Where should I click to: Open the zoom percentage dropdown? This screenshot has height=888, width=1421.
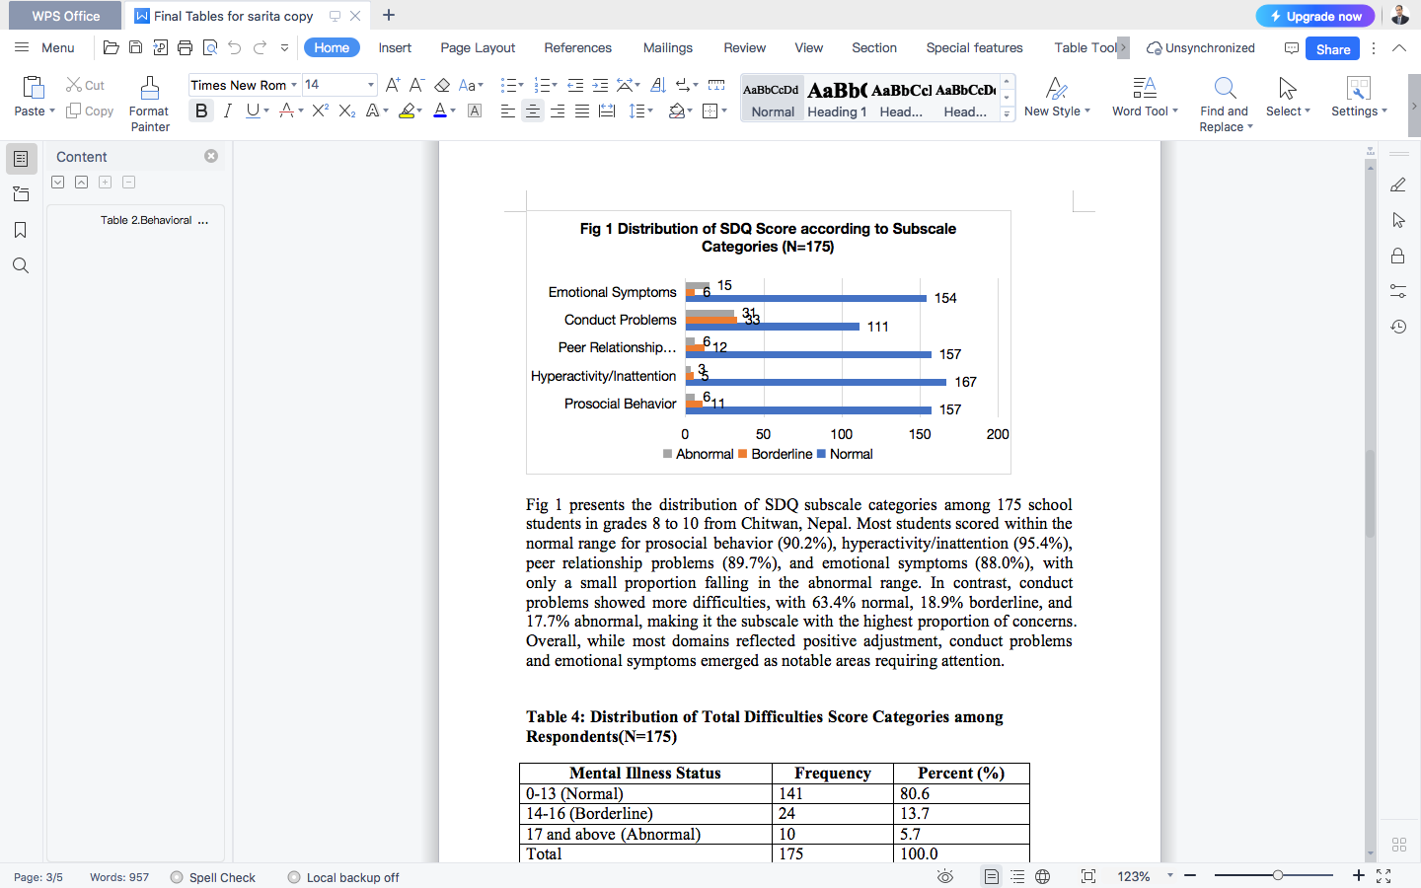point(1169,876)
